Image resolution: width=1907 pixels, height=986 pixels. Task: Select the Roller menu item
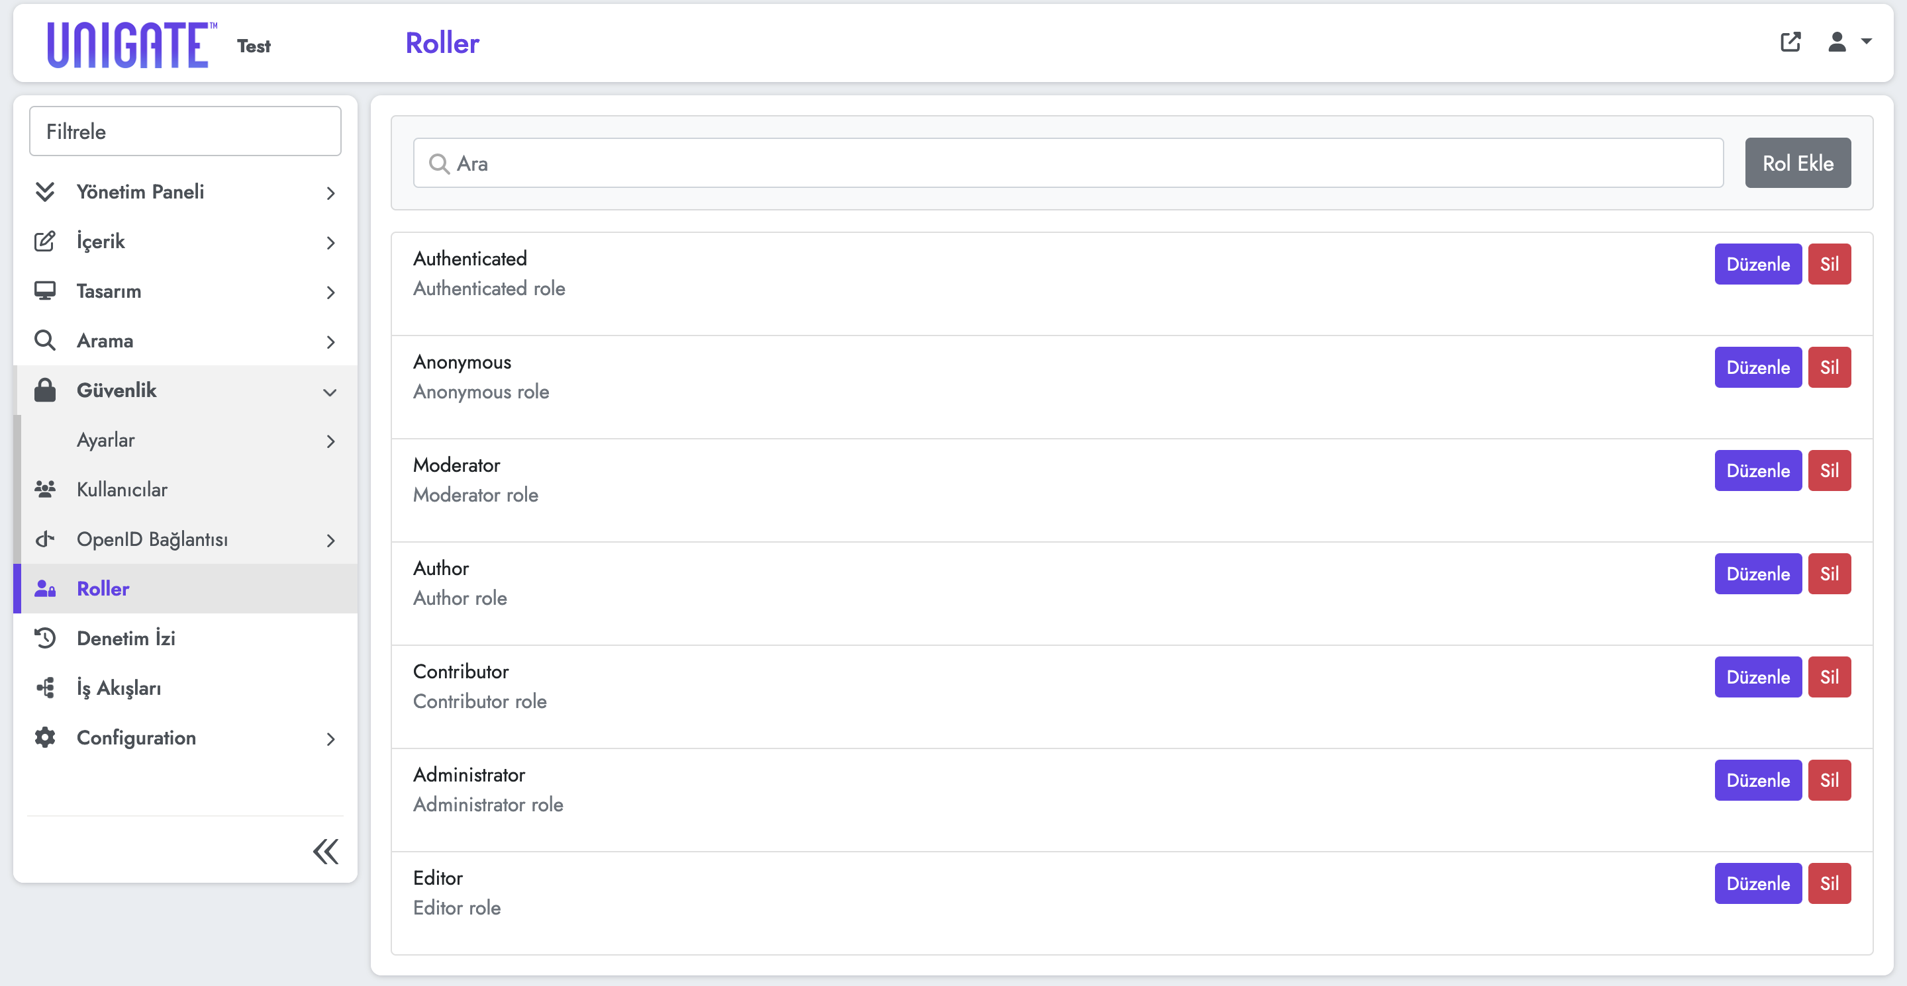pyautogui.click(x=185, y=588)
